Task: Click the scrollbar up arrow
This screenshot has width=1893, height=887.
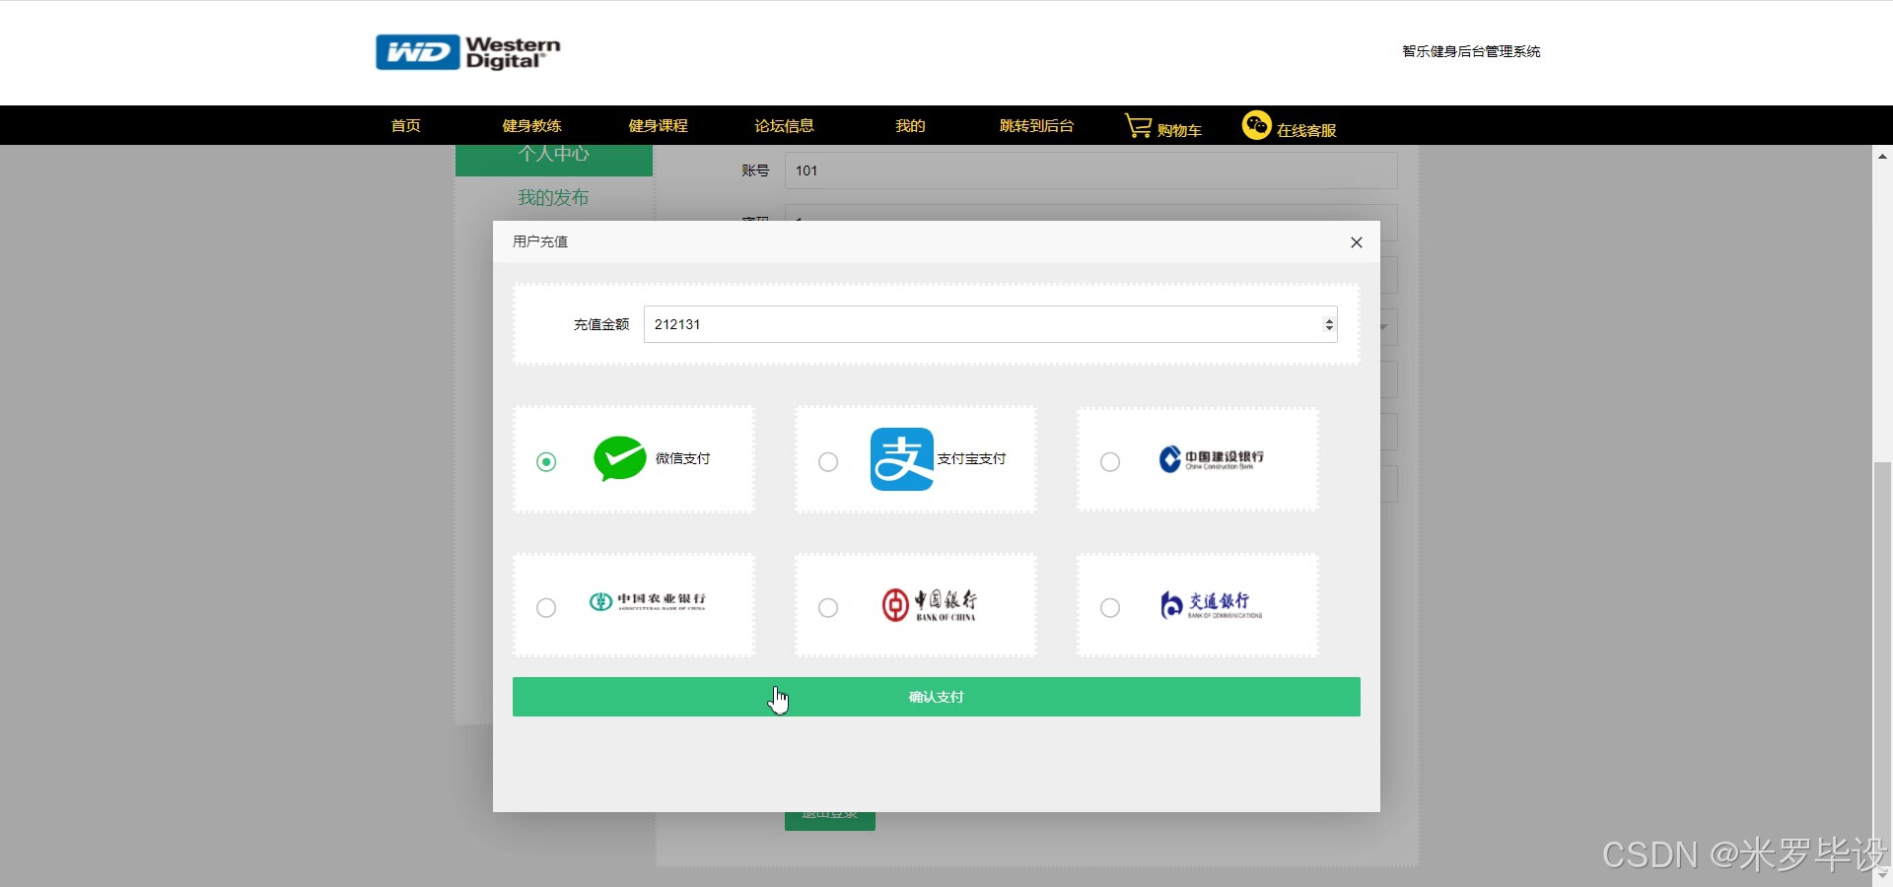Action: (x=1882, y=156)
